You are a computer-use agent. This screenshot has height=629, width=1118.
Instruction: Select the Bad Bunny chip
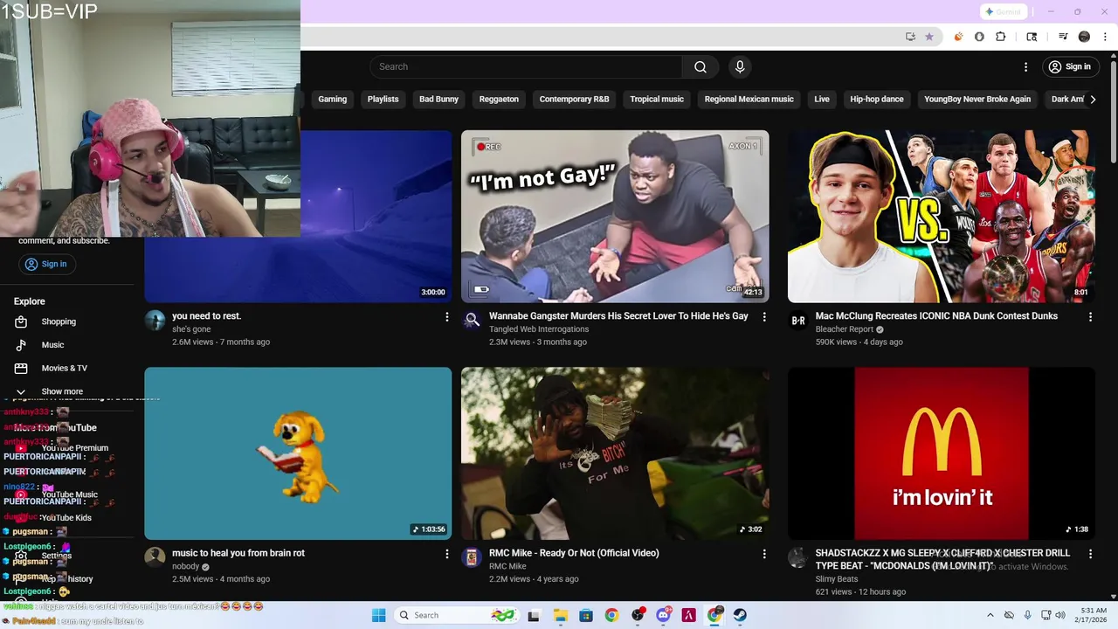coord(438,100)
